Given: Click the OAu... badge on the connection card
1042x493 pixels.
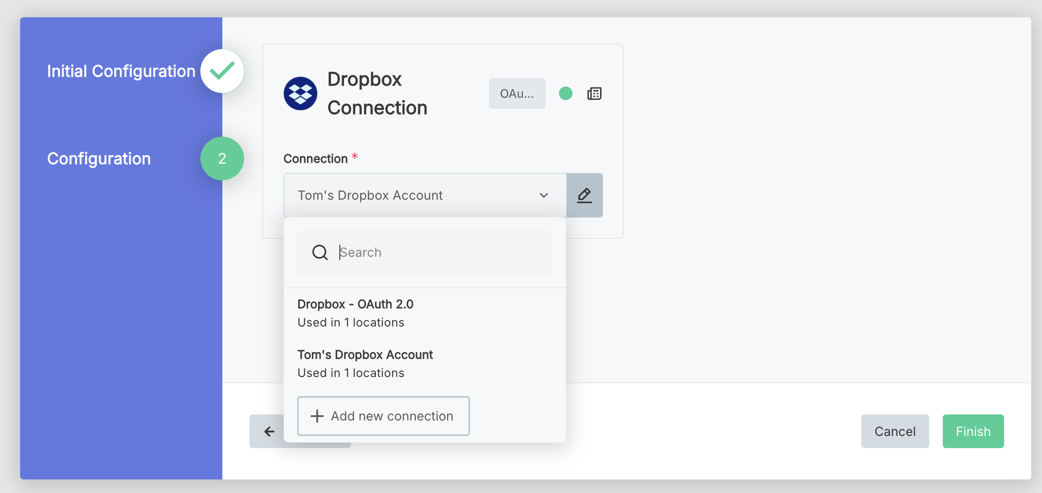Looking at the screenshot, I should tap(517, 93).
